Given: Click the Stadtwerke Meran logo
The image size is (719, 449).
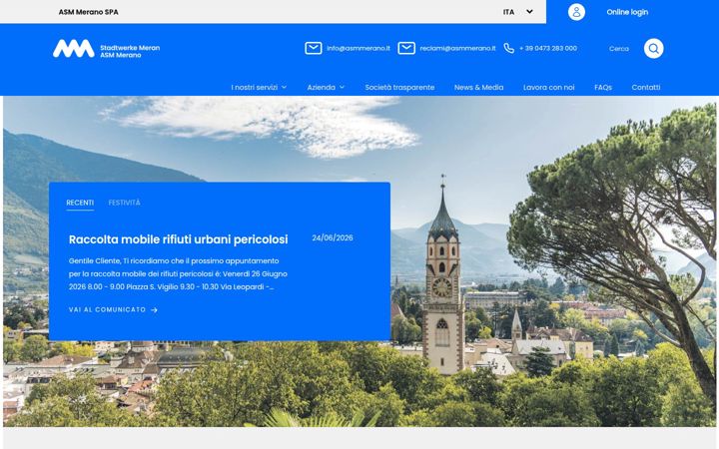Looking at the screenshot, I should (x=107, y=49).
